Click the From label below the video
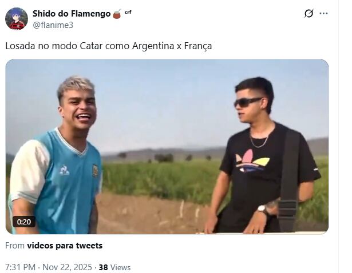352x273 pixels. click(15, 246)
